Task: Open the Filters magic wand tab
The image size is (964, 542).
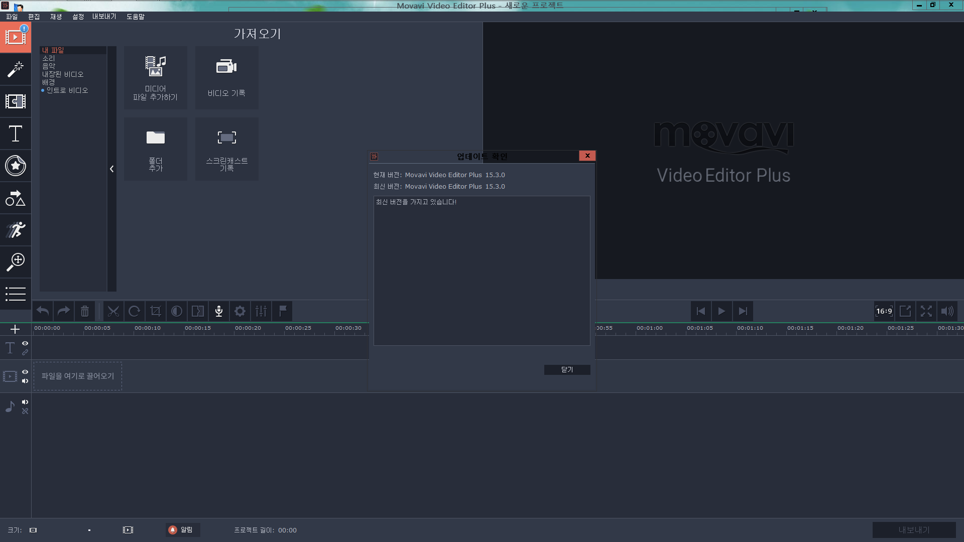Action: [x=16, y=70]
